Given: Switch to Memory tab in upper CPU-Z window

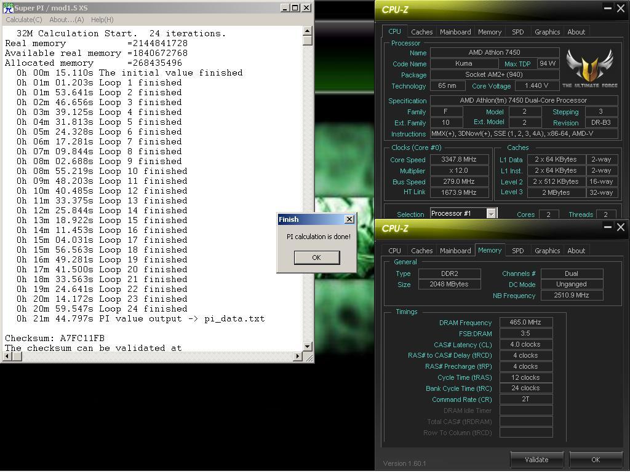Looking at the screenshot, I should pyautogui.click(x=489, y=32).
